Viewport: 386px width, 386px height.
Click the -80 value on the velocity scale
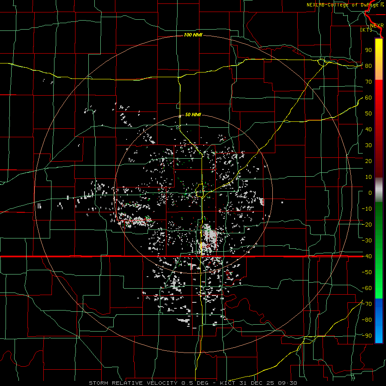pyautogui.click(x=367, y=320)
